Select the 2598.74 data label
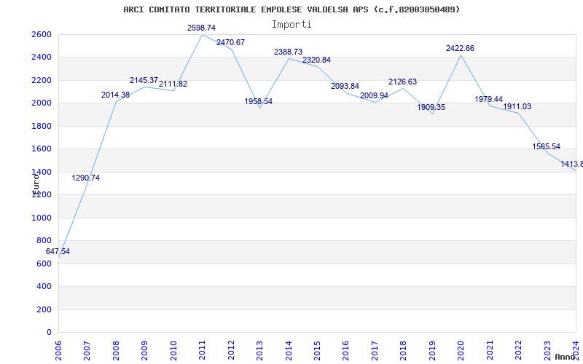Screen dimensions: 583x364 coord(202,28)
